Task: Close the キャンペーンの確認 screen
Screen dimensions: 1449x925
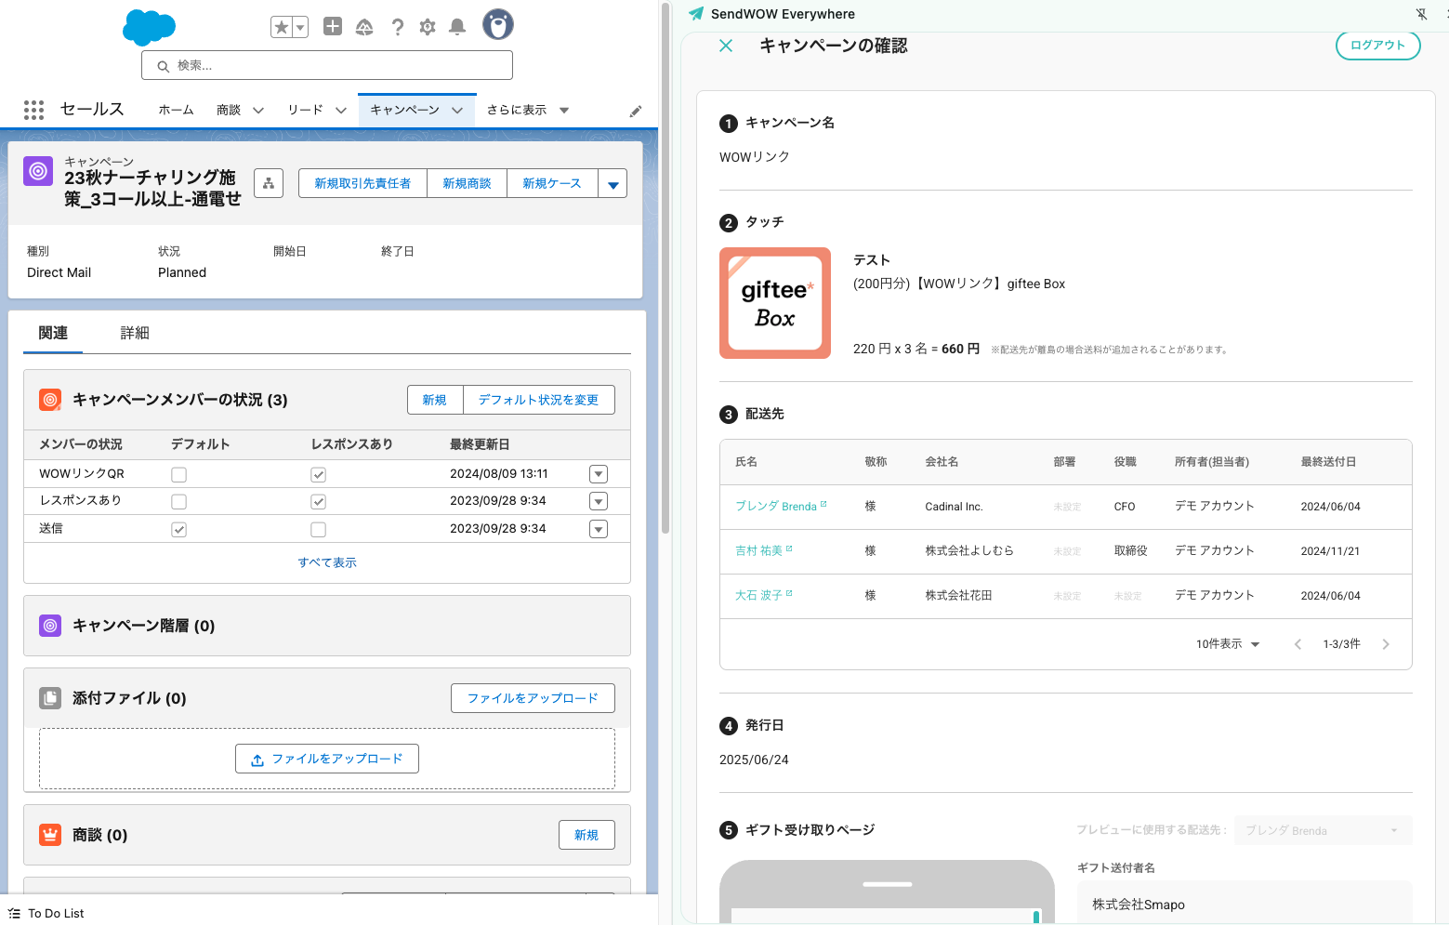Action: (x=726, y=46)
